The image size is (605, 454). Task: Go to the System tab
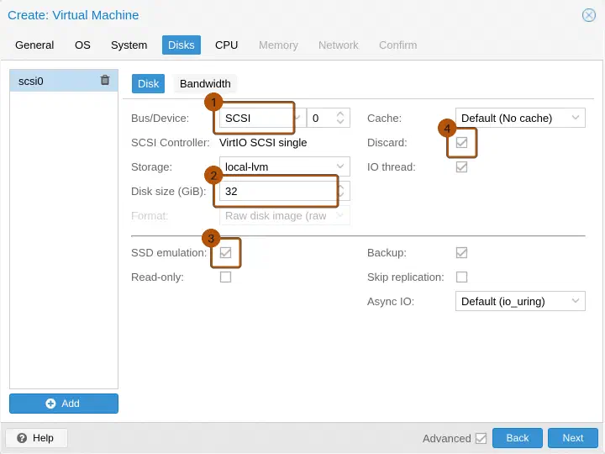[x=129, y=45]
